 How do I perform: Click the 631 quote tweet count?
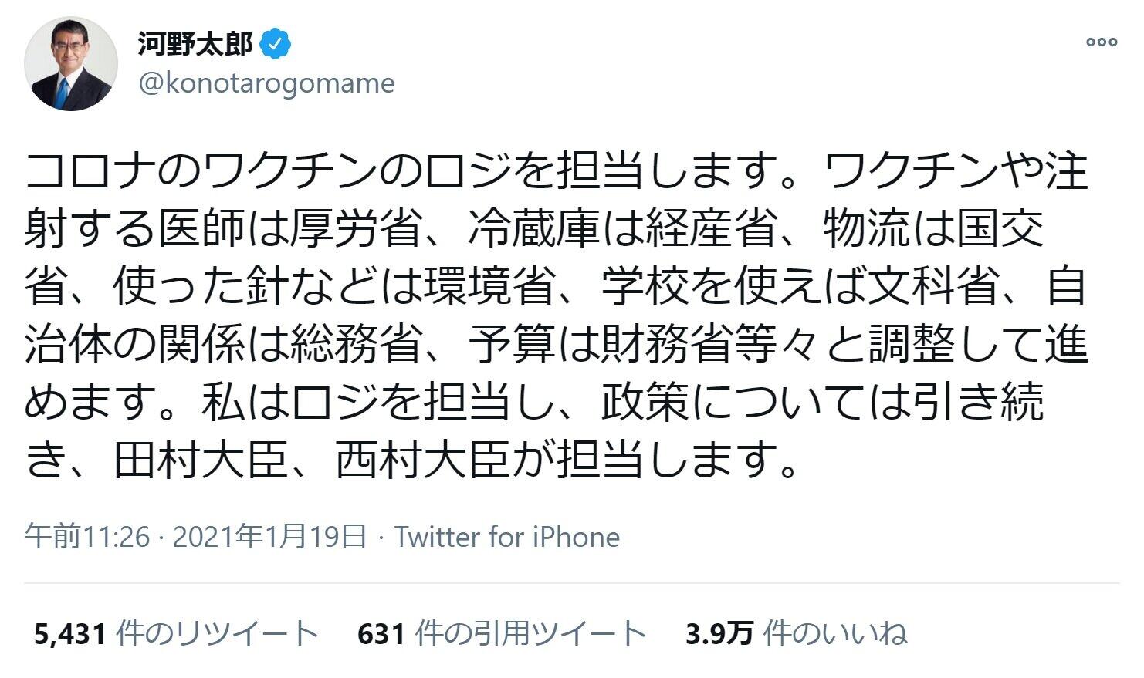381,634
